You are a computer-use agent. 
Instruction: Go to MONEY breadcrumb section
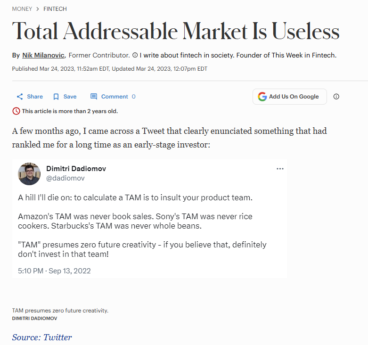pos(22,9)
